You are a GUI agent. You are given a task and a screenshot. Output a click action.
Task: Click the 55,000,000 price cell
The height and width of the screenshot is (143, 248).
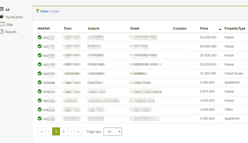(208, 37)
